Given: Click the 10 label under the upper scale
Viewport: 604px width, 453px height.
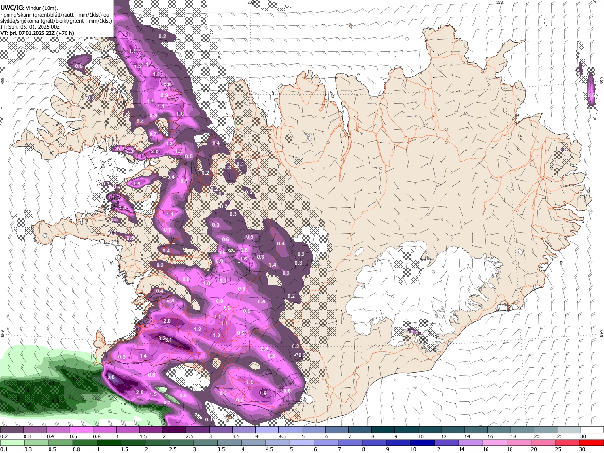Looking at the screenshot, I should pyautogui.click(x=420, y=436).
